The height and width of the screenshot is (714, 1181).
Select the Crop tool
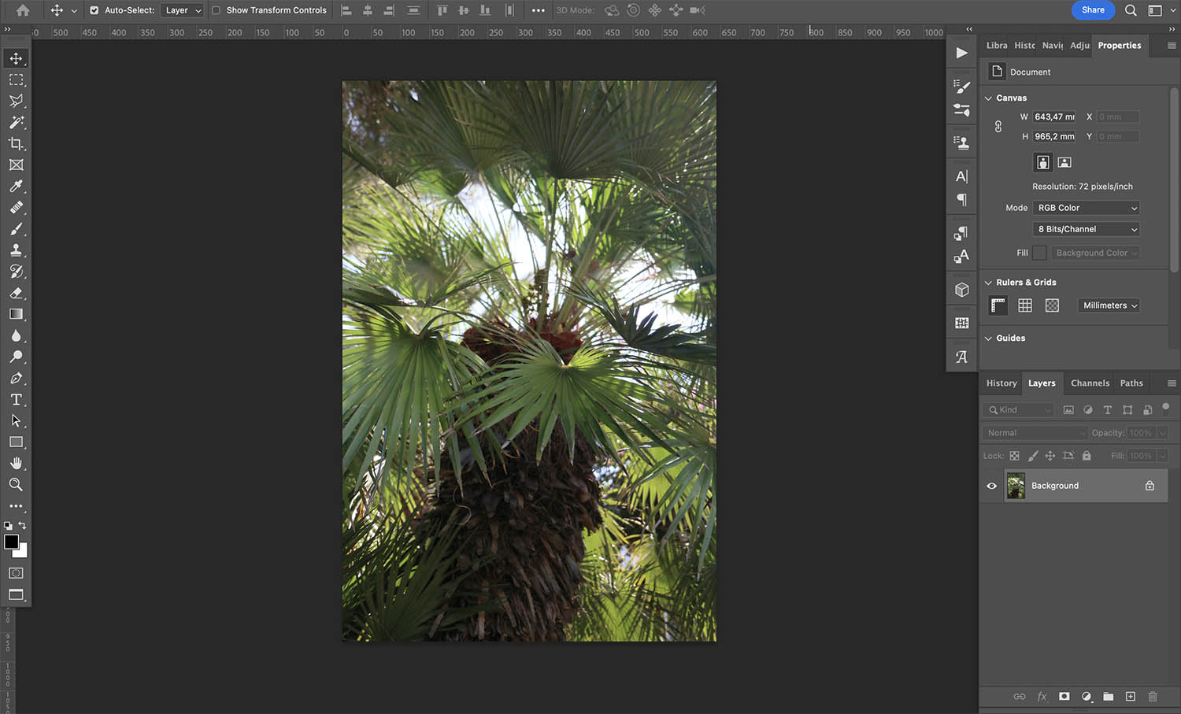16,143
